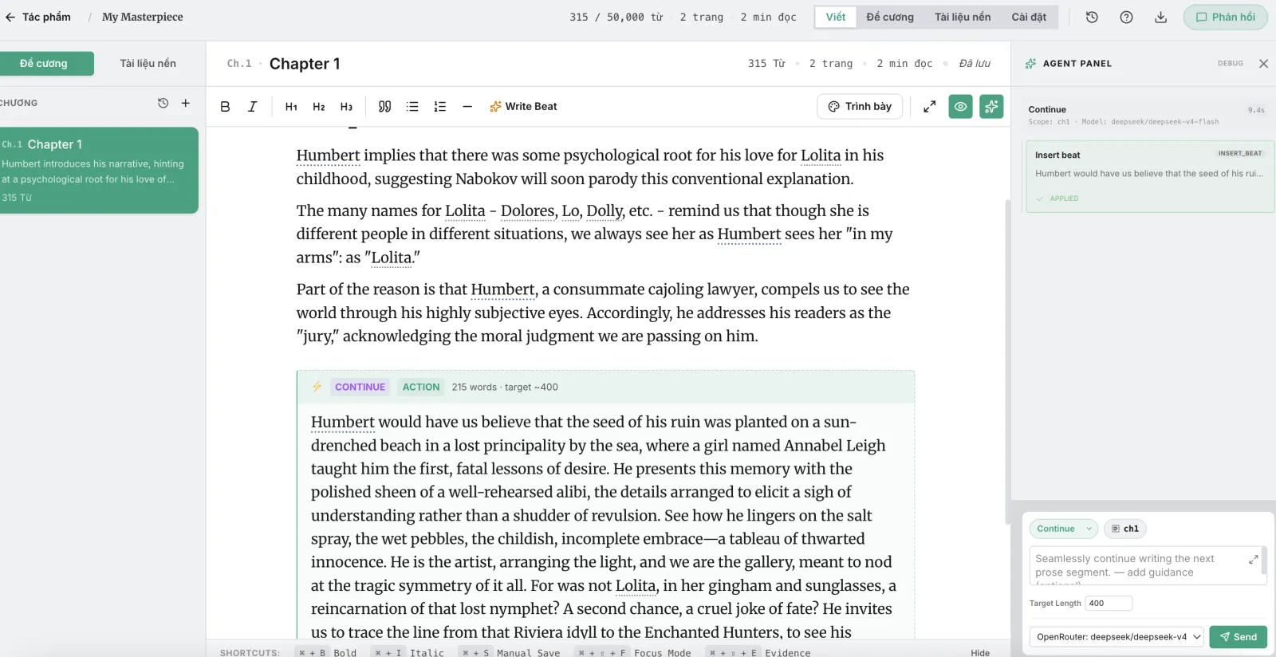This screenshot has height=657, width=1276.
Task: Click the DEBUG label in agent panel
Action: (1231, 64)
